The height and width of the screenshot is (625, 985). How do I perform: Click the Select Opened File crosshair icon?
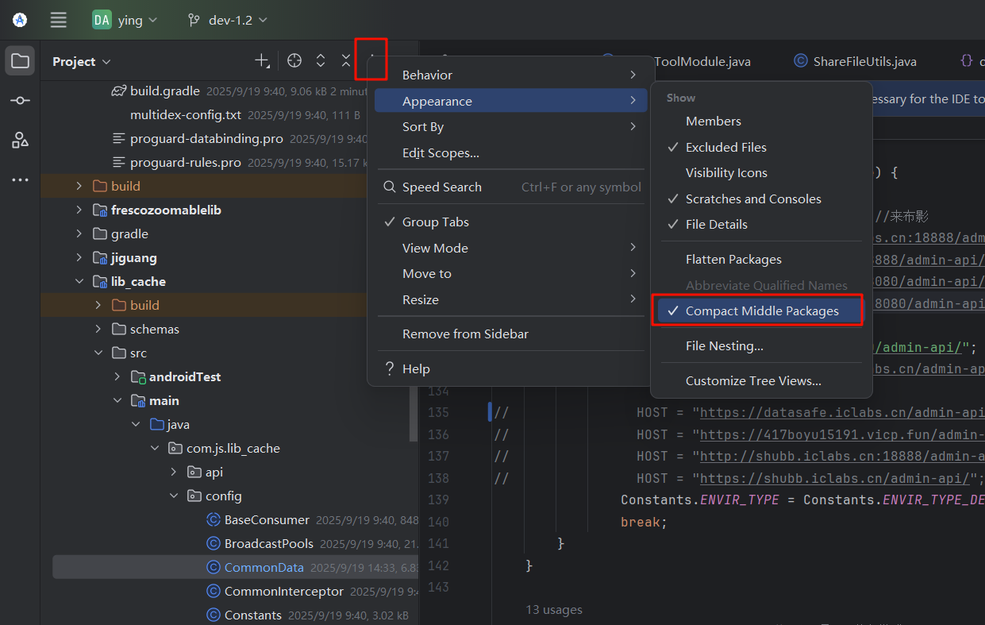294,61
